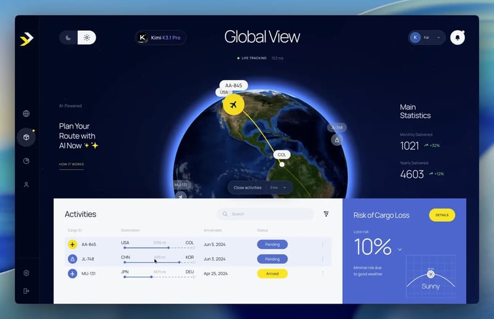
Task: Click the Sunny weather label
Action: [x=430, y=286]
